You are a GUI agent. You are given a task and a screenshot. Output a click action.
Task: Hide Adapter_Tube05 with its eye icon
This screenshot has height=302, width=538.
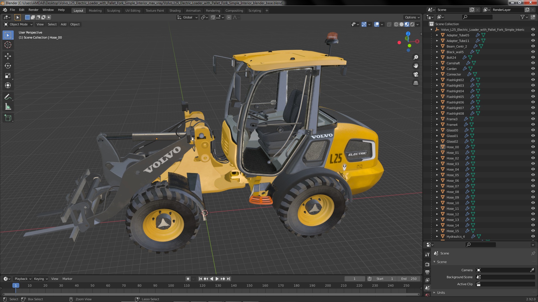point(533,35)
